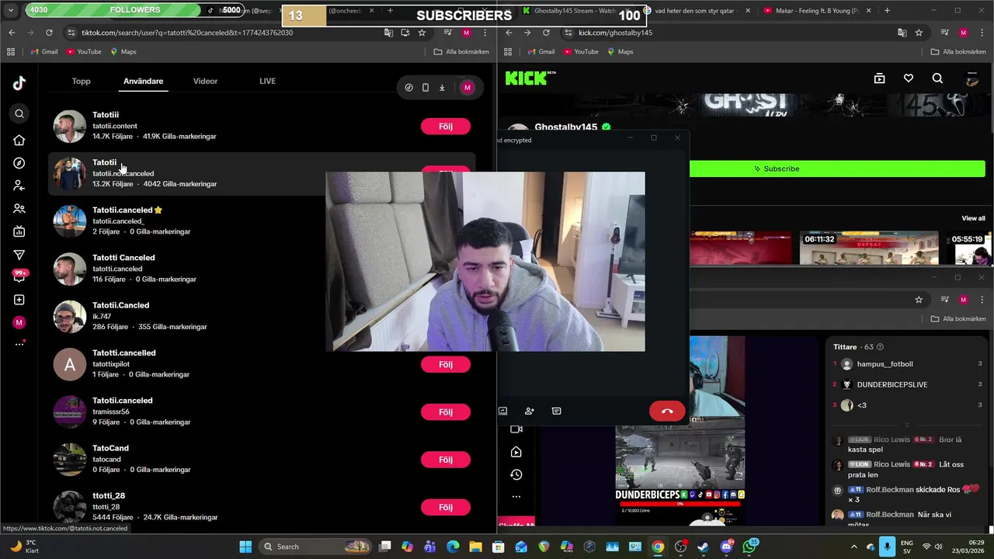Open the Kick user avatar menu

point(971,78)
